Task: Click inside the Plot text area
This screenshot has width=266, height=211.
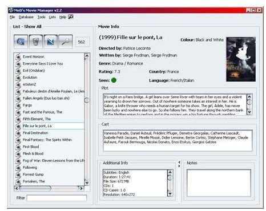Action: point(175,104)
